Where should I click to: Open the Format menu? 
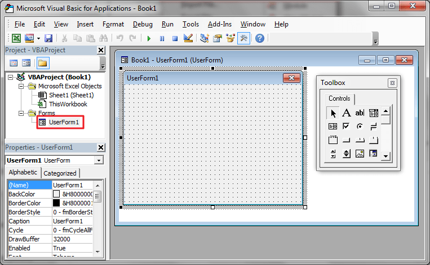click(113, 24)
